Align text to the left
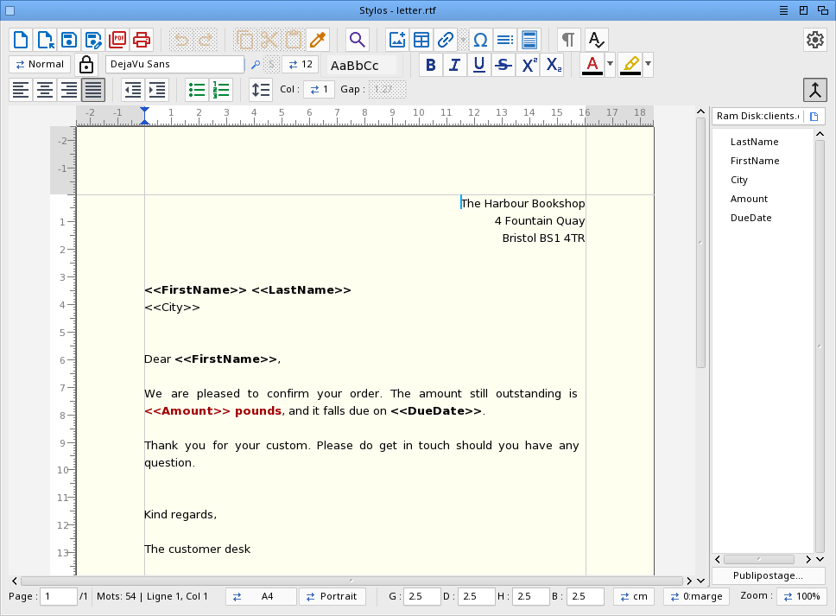The image size is (836, 616). tap(21, 90)
